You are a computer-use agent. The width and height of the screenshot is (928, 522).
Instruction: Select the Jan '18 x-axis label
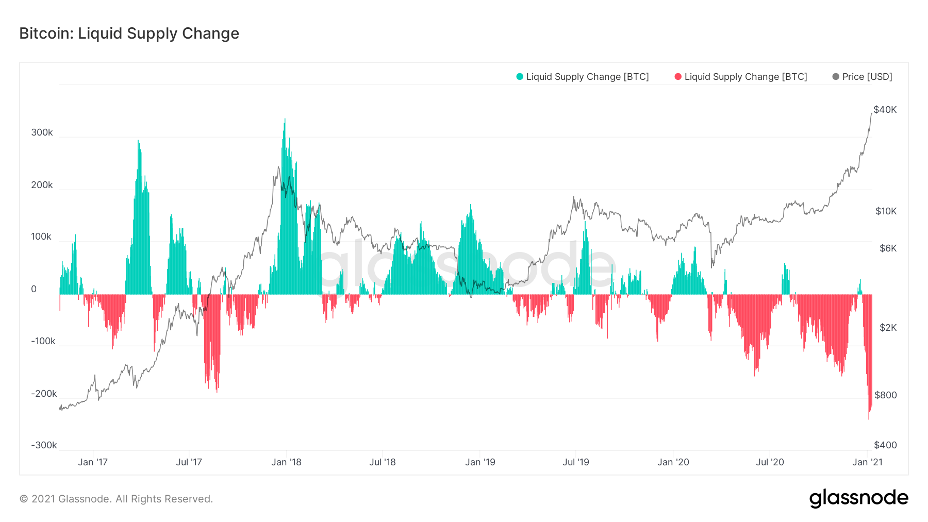click(286, 462)
